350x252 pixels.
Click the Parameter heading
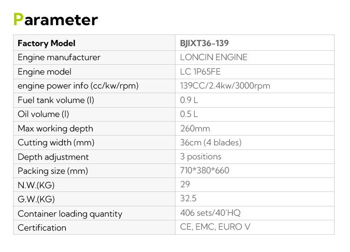pos(56,20)
